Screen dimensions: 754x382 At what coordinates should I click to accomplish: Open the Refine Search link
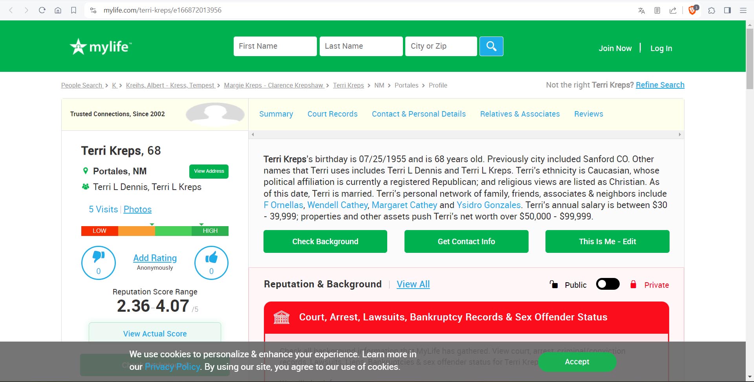click(x=660, y=85)
